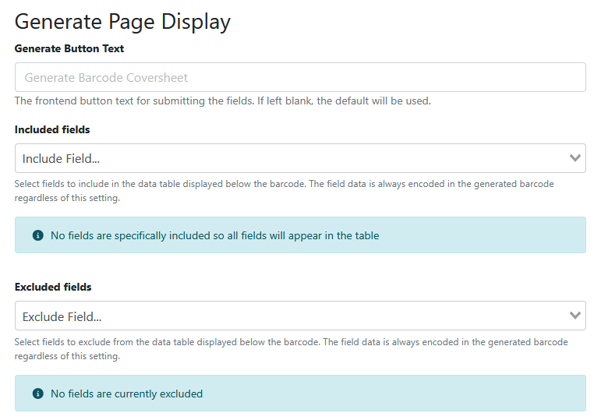Screen dimensions: 601x420
Task: Click the 'Select fields to include' description text
Action: pos(284,191)
